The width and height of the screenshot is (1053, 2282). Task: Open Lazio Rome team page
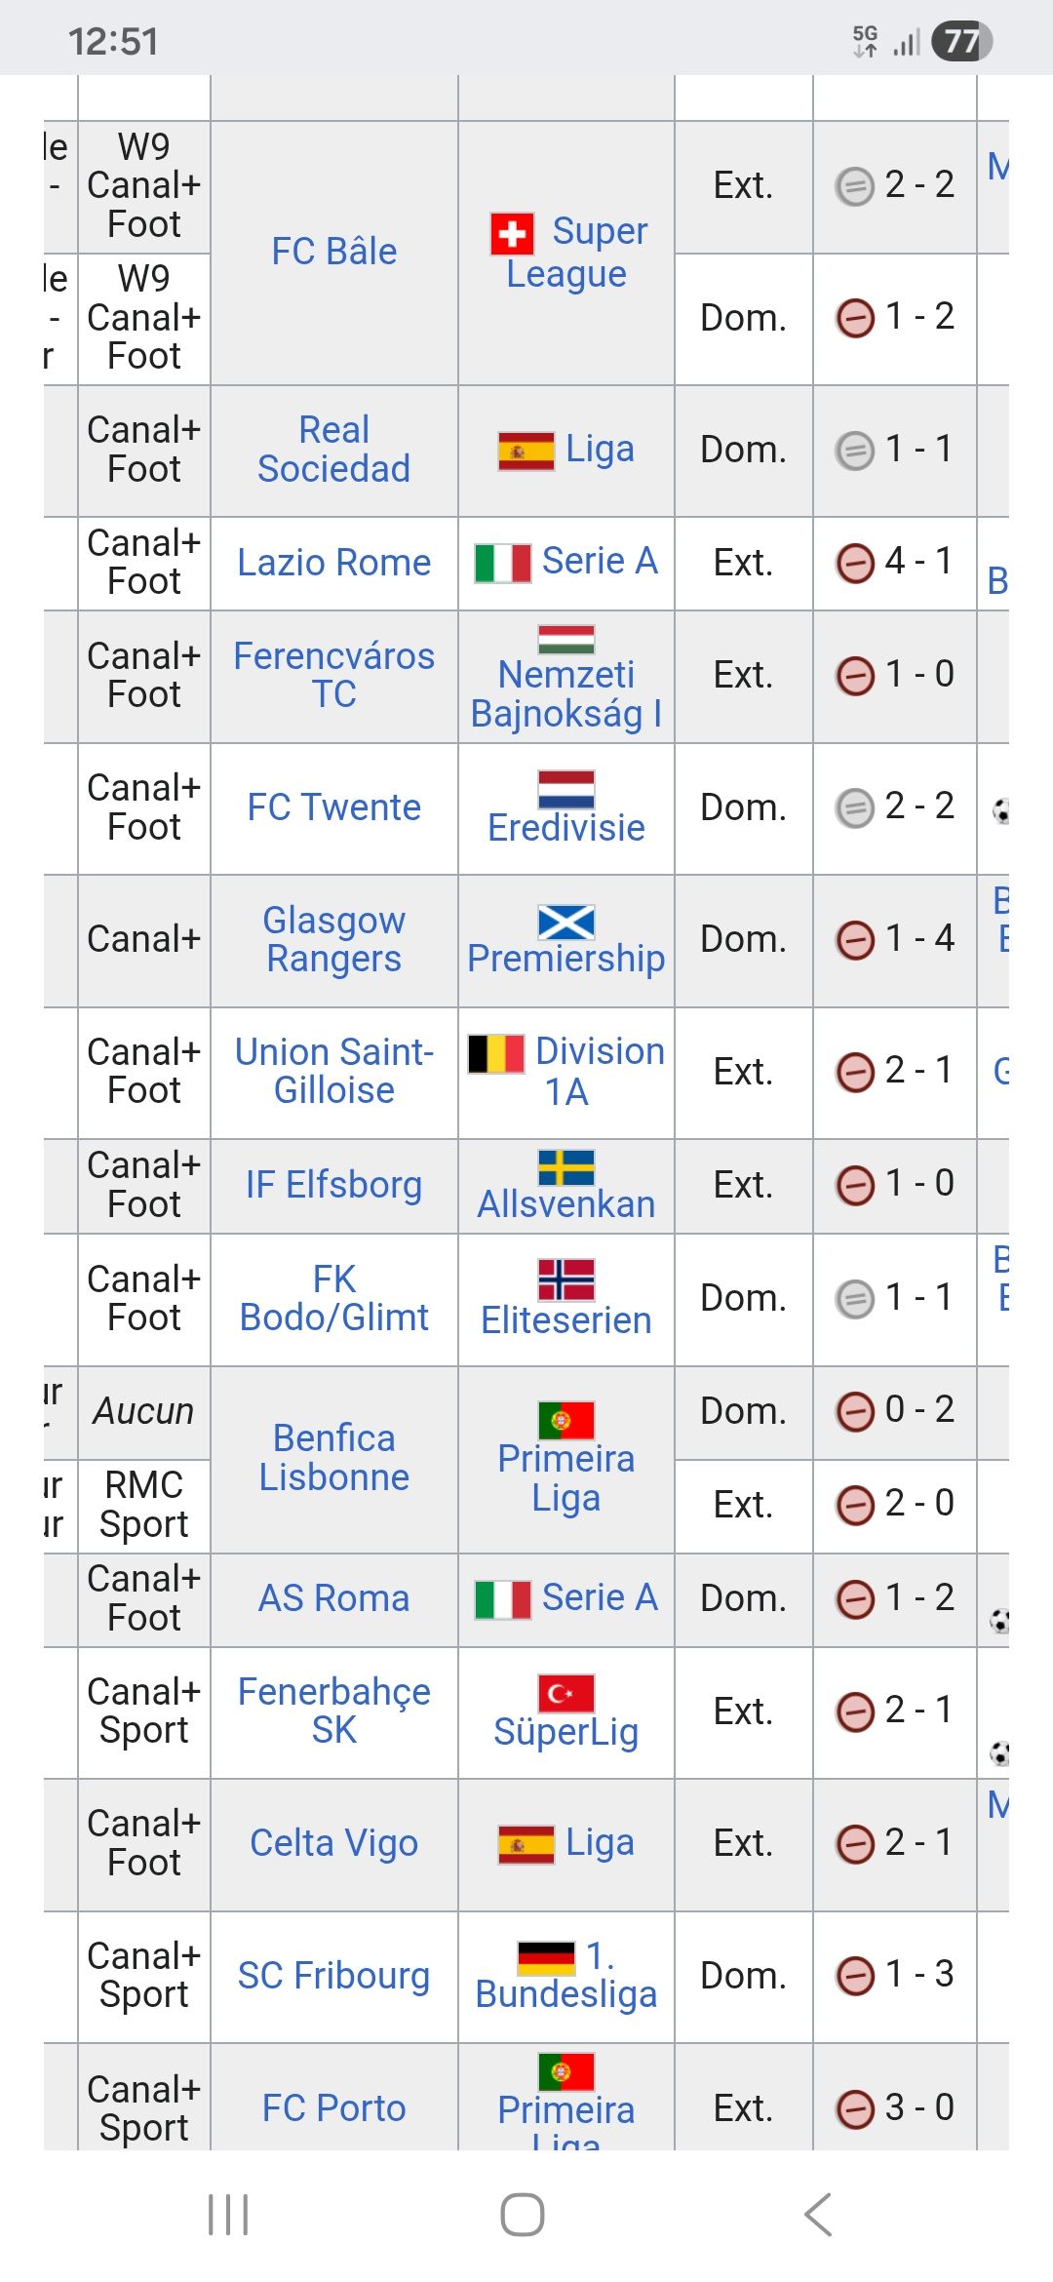click(333, 563)
